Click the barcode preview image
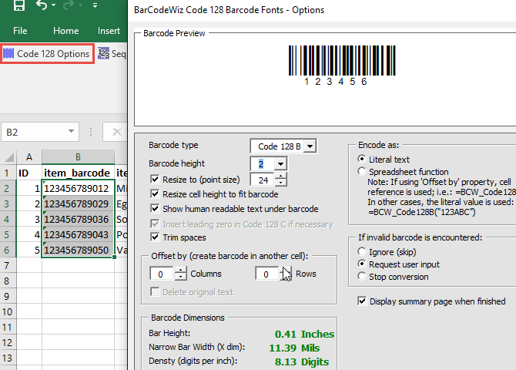Viewport: 516px width, 370px height. (342, 66)
